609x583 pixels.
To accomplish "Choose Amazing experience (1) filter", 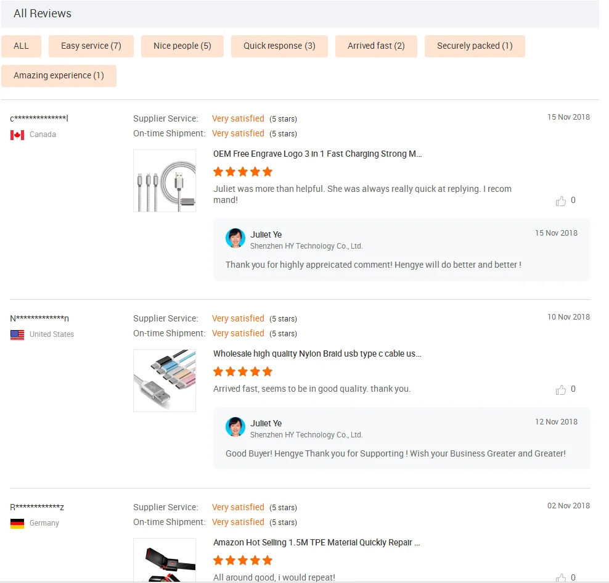I will click(59, 75).
